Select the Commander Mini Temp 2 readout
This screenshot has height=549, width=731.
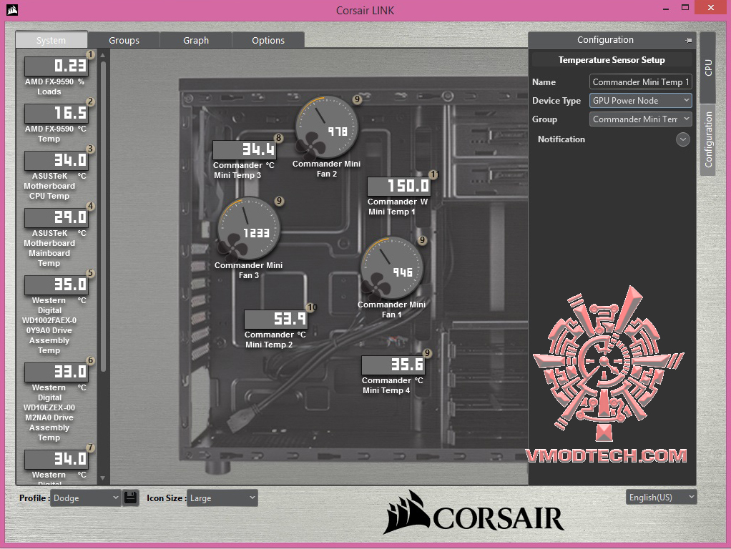point(275,320)
